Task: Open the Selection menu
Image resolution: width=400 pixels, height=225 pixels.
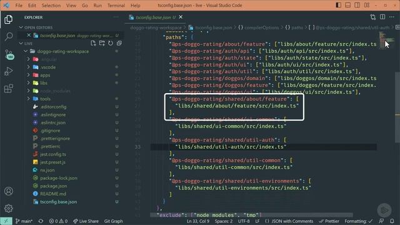Action: (51, 6)
